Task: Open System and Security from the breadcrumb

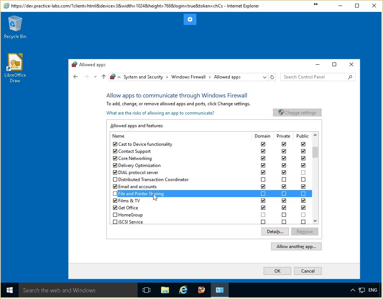Action: (x=143, y=77)
